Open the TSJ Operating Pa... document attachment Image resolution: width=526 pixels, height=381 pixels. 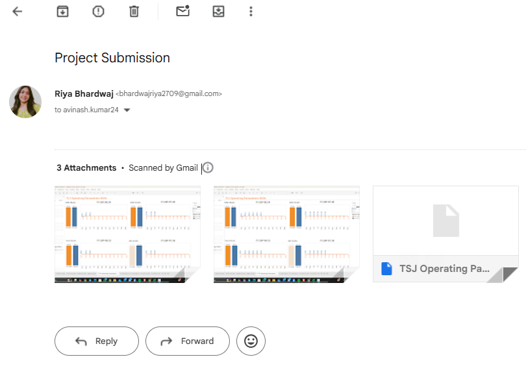445,234
